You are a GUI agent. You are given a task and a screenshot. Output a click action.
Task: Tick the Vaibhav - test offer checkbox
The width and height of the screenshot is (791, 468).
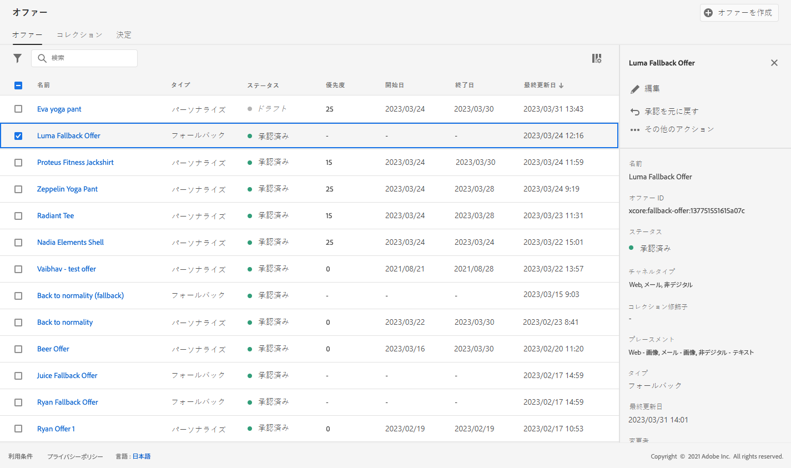point(18,269)
